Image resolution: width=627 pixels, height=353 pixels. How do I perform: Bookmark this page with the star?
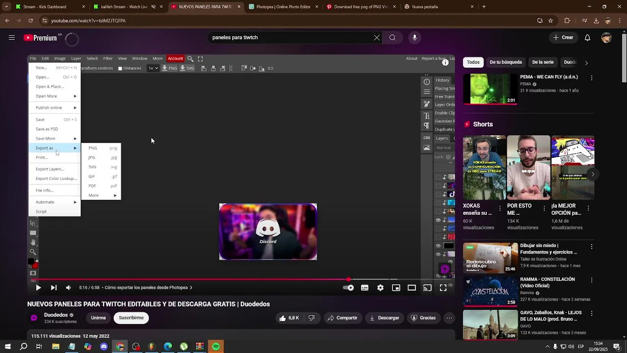(551, 21)
